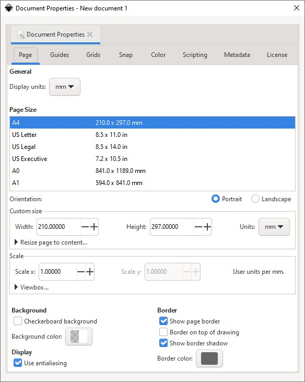Close the Document Properties panel tab
This screenshot has height=382, width=305.
coord(90,34)
